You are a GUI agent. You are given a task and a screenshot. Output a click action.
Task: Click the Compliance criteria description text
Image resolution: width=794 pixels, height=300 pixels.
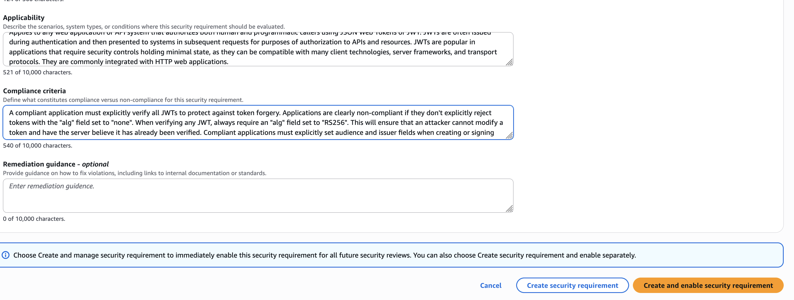pyautogui.click(x=123, y=100)
